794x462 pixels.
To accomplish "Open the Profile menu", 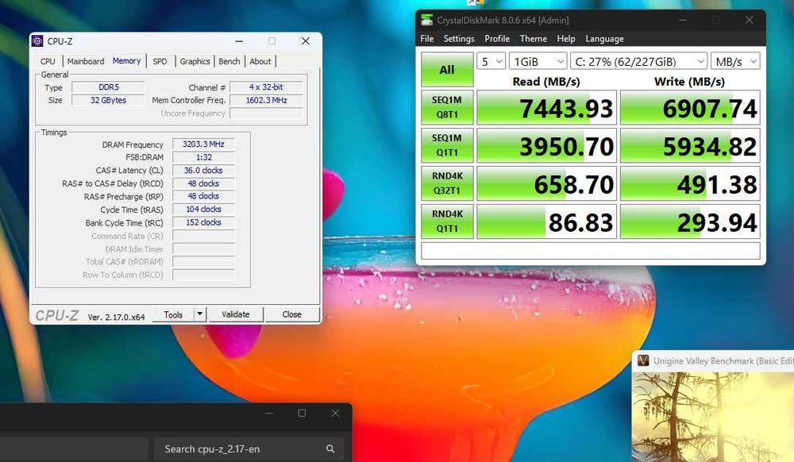I will pos(497,39).
